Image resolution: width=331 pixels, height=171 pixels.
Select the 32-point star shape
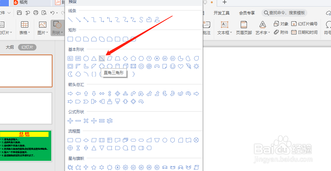tap(157, 167)
